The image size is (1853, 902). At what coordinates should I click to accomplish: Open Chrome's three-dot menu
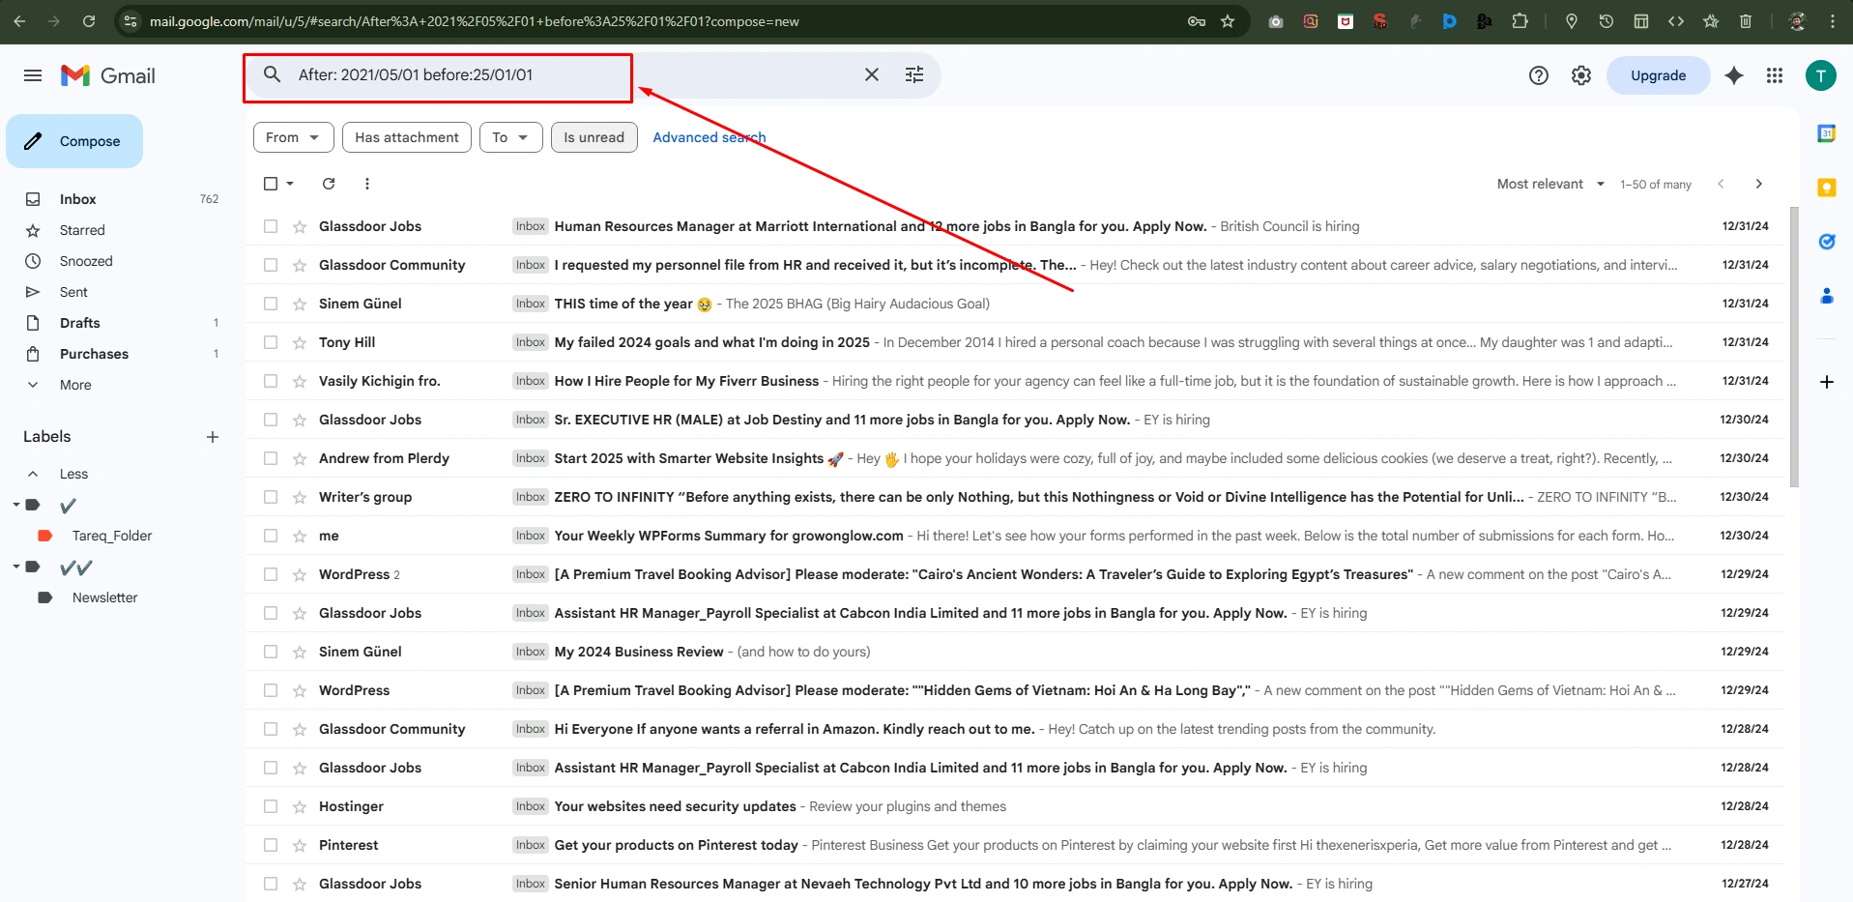1833,21
